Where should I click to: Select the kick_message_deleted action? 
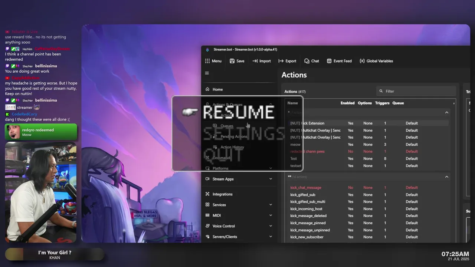click(367, 216)
